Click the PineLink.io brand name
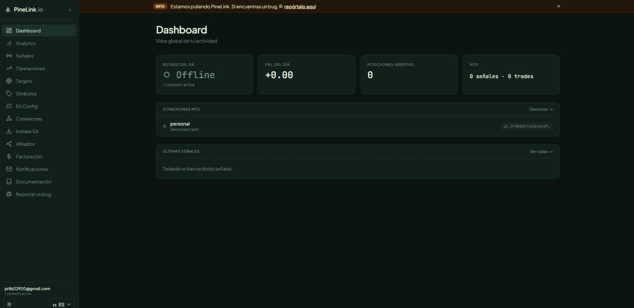634x308 pixels. tap(28, 10)
